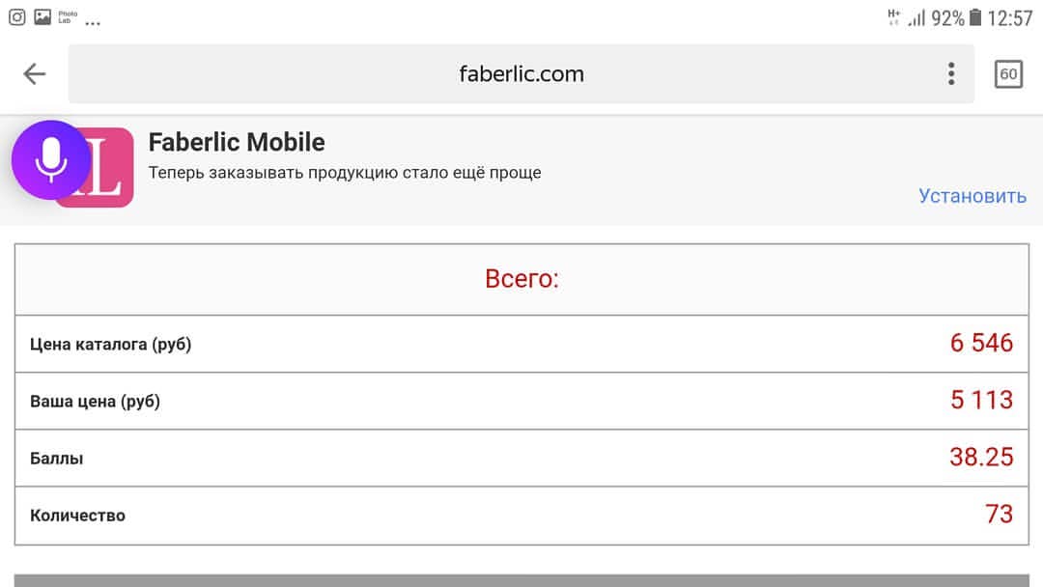
Task: Open the tab switcher showing 60 tabs
Action: [1008, 73]
